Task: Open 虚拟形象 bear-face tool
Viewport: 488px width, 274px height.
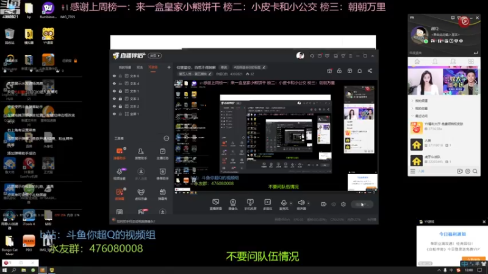Action: pos(141,194)
